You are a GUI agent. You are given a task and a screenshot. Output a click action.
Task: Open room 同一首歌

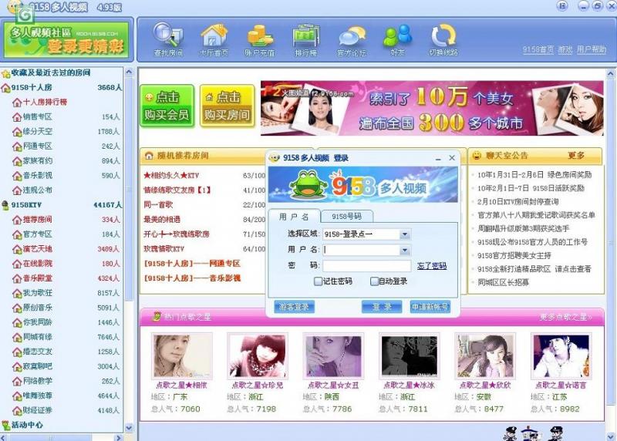click(x=158, y=205)
